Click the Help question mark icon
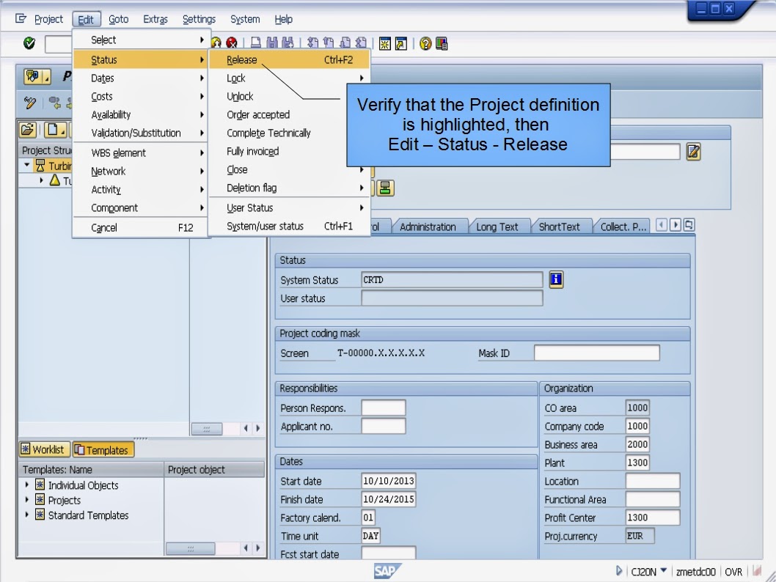This screenshot has height=582, width=776. pos(425,44)
